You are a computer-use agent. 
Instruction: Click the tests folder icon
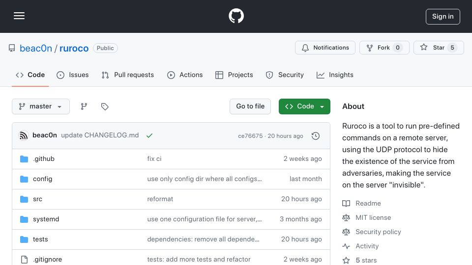pyautogui.click(x=24, y=239)
